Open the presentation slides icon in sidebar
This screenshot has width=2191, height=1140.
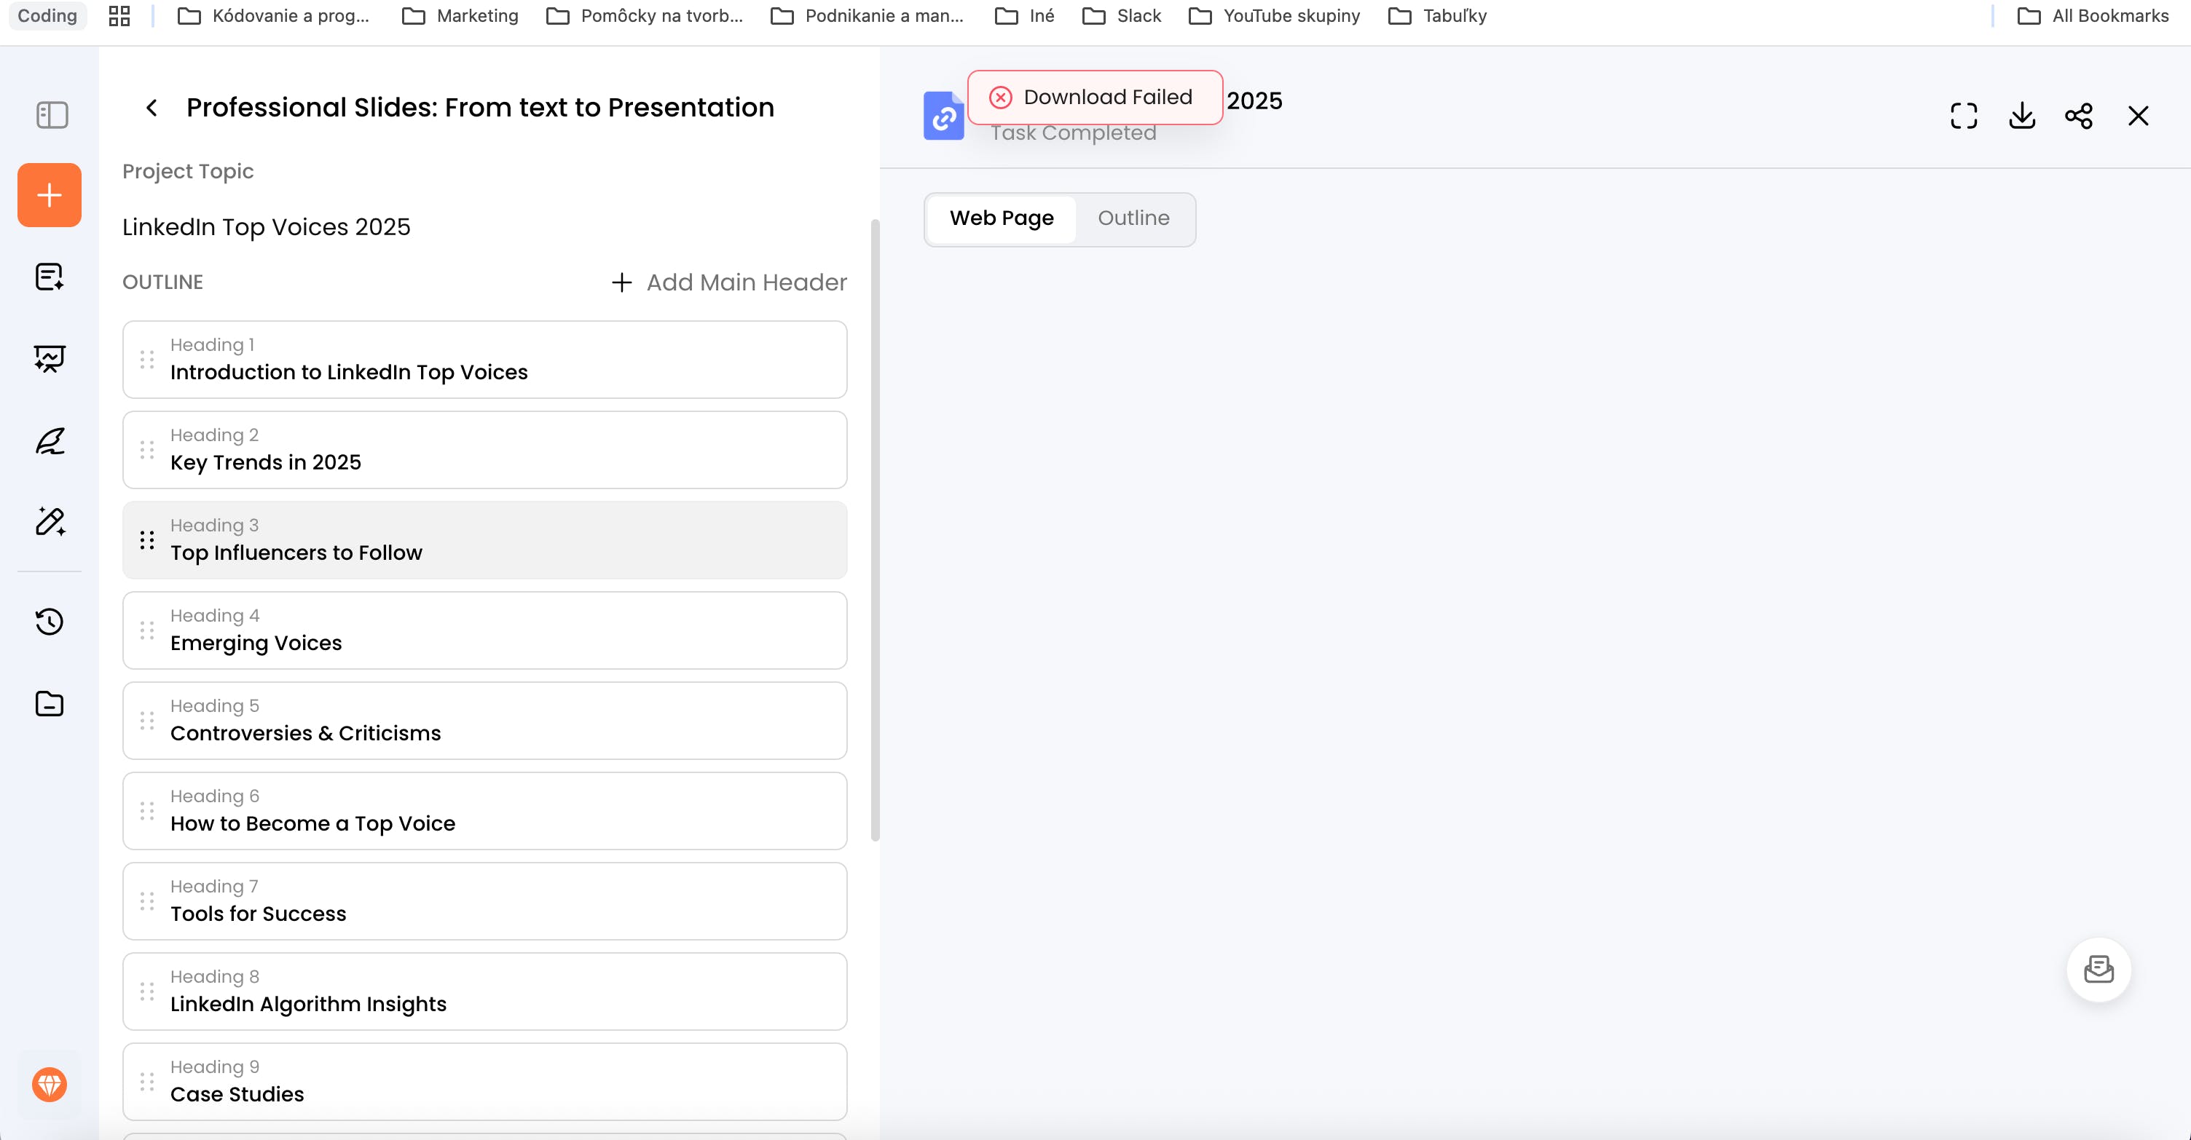click(50, 358)
